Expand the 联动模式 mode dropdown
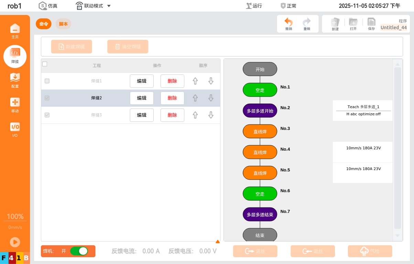This screenshot has height=264, width=414. click(109, 6)
